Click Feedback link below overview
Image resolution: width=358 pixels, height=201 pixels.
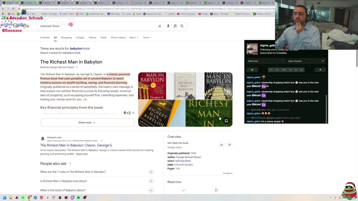click(x=228, y=173)
